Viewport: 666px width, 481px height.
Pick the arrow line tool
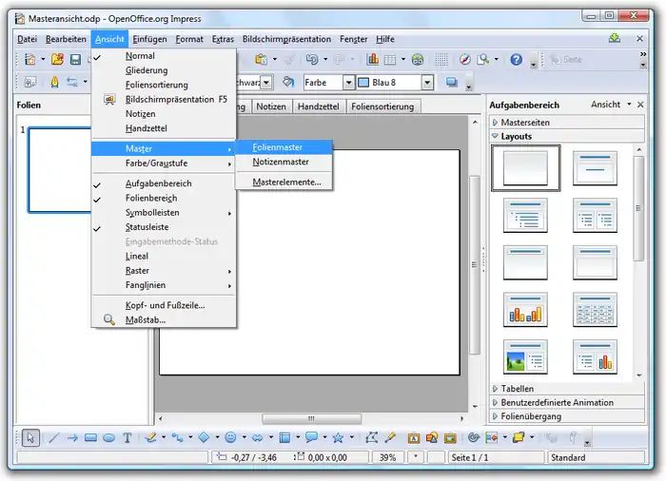(x=72, y=437)
